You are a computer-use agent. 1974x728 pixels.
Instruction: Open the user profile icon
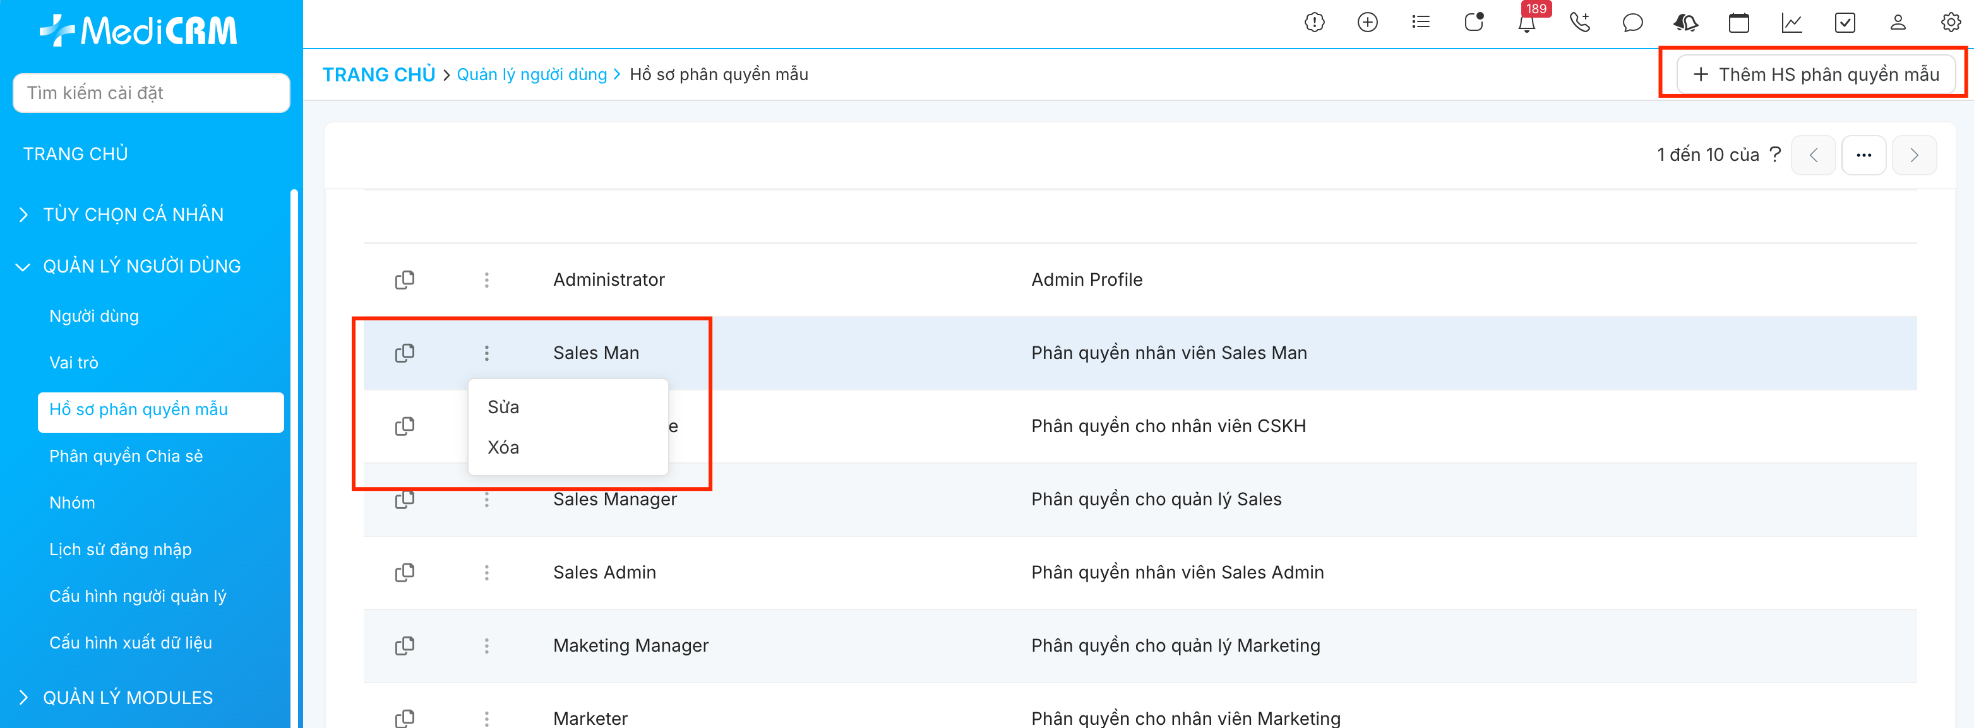(1898, 23)
